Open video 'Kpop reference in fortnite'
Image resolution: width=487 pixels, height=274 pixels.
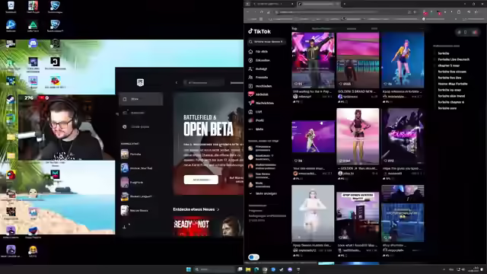(x=403, y=60)
